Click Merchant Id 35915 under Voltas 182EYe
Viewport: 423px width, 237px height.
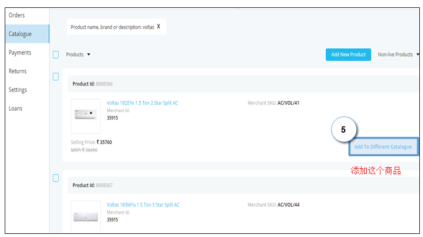(x=112, y=117)
